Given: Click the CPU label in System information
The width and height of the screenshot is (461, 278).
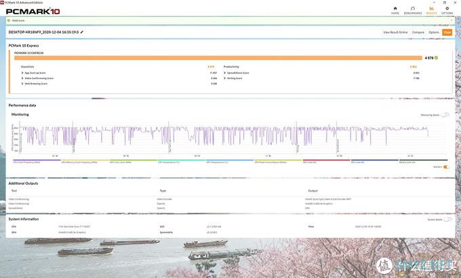Looking at the screenshot, I should (14, 227).
